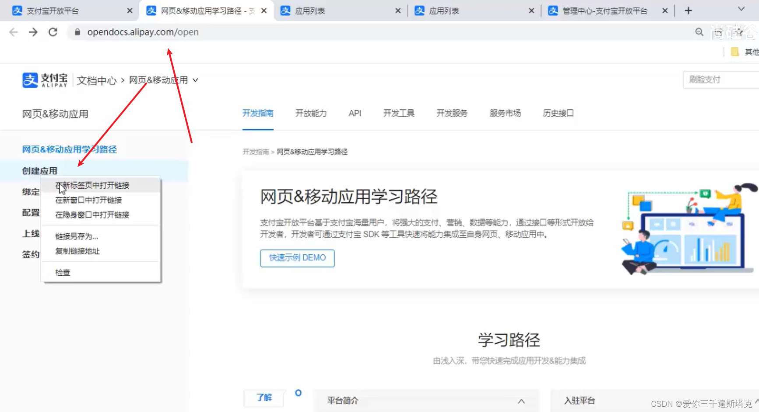Viewport: 759px width, 412px height.
Task: Click the 了解 step label
Action: tap(264, 398)
